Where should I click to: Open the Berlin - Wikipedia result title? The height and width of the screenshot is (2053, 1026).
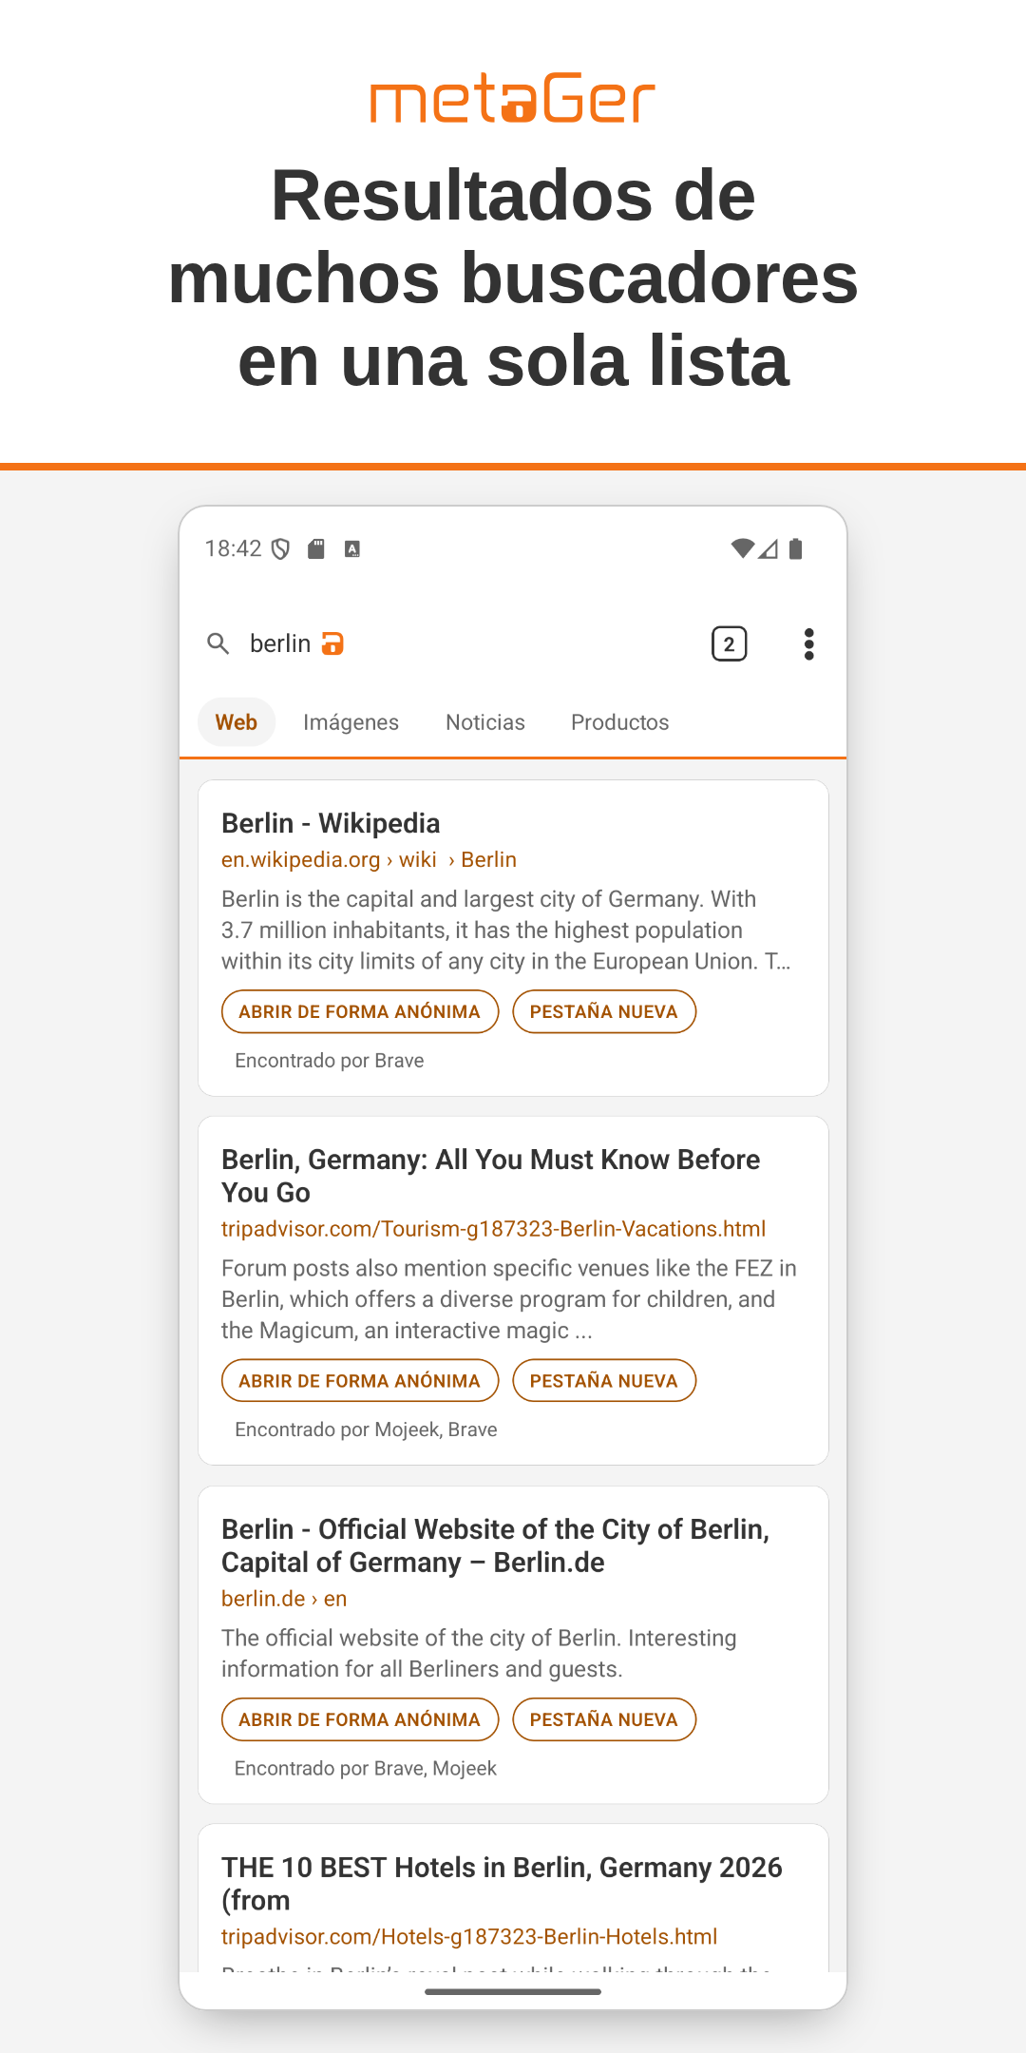[331, 823]
